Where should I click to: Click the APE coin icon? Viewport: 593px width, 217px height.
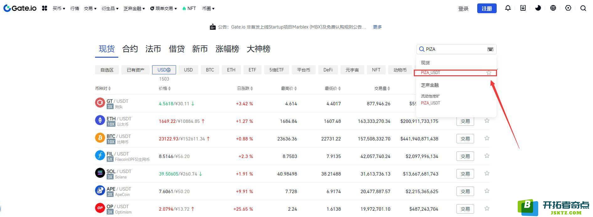[100, 190]
